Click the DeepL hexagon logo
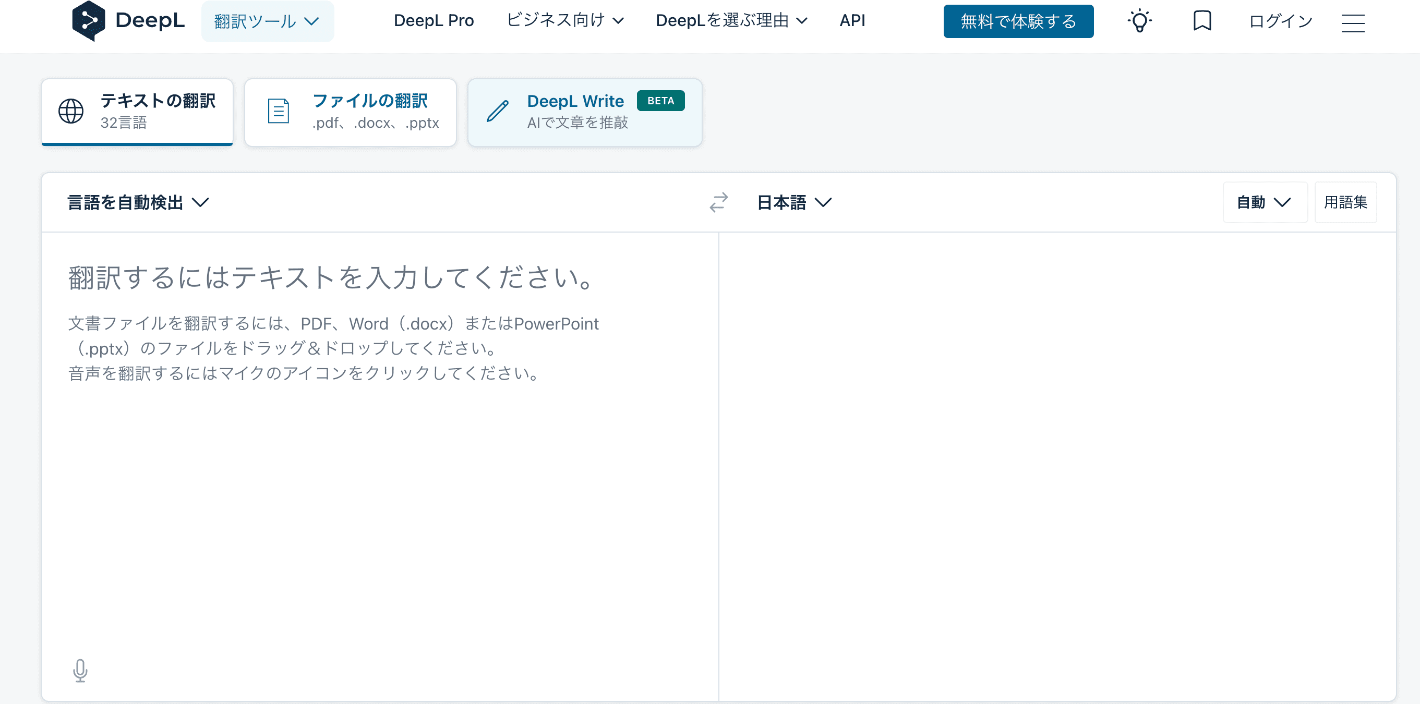The image size is (1420, 704). pos(88,21)
